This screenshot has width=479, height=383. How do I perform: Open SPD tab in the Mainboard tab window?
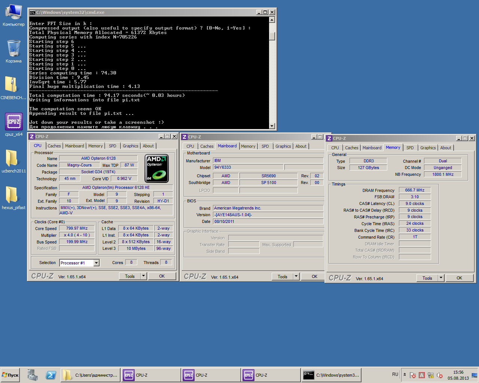(265, 146)
